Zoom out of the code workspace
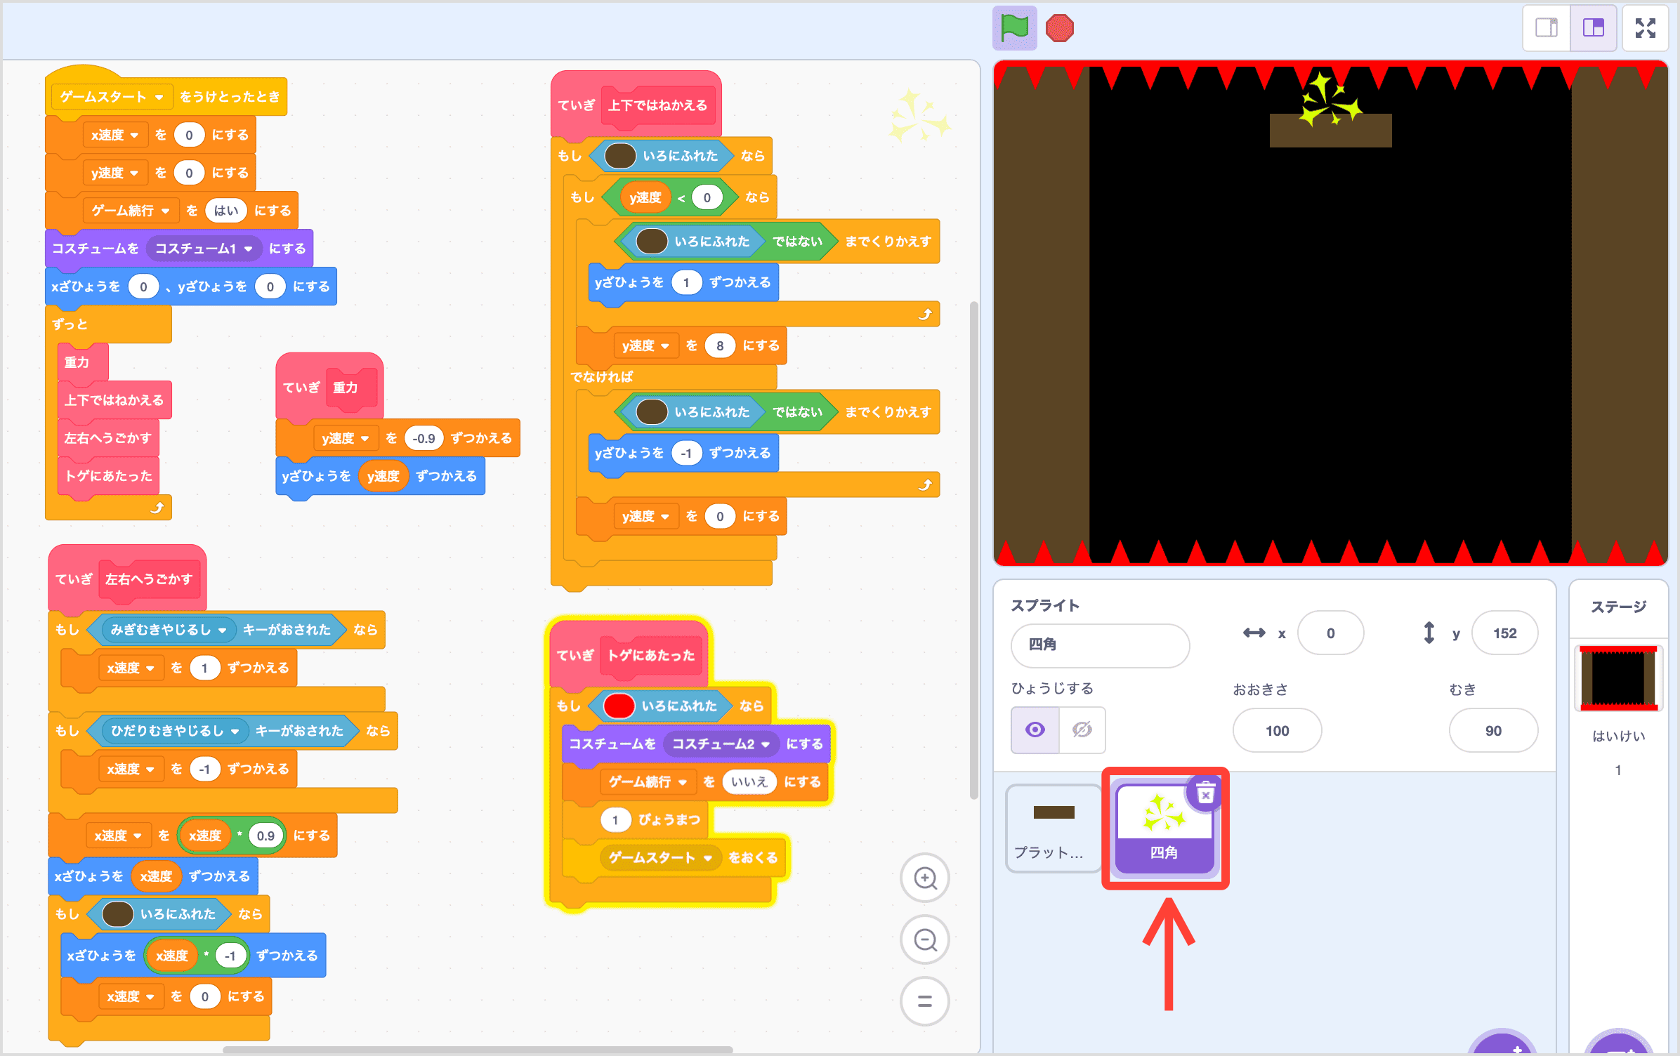Viewport: 1680px width, 1056px height. click(x=926, y=939)
